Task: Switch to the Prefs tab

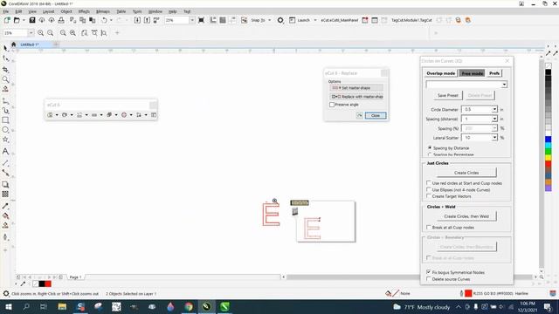Action: [494, 73]
